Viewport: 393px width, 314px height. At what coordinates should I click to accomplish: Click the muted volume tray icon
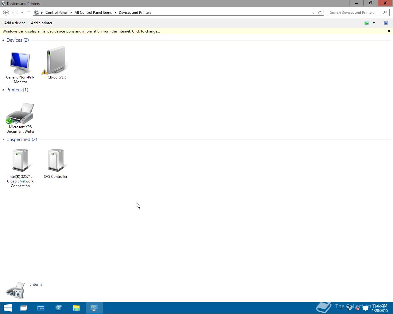tap(357, 308)
